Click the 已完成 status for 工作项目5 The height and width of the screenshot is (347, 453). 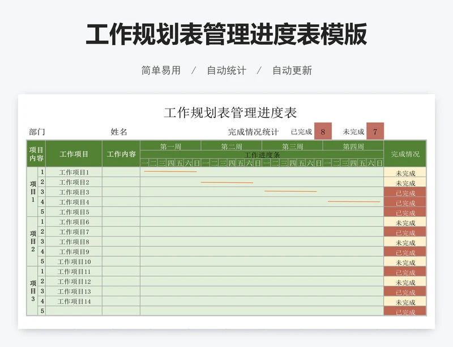[405, 212]
